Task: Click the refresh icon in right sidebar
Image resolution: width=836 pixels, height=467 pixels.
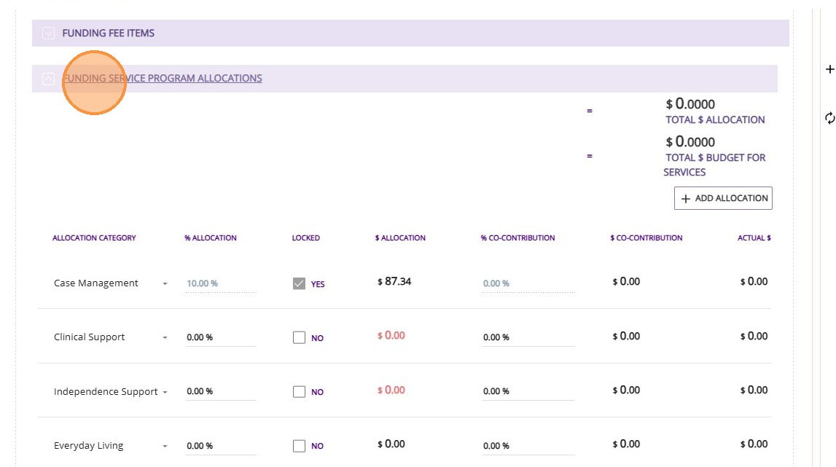Action: coord(829,117)
